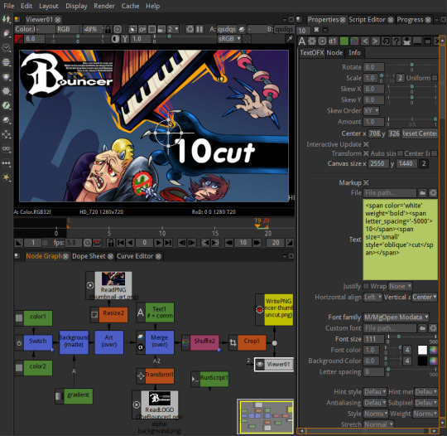This screenshot has width=447, height=436.
Task: Switch to the Script Editor tab
Action: [x=367, y=20]
